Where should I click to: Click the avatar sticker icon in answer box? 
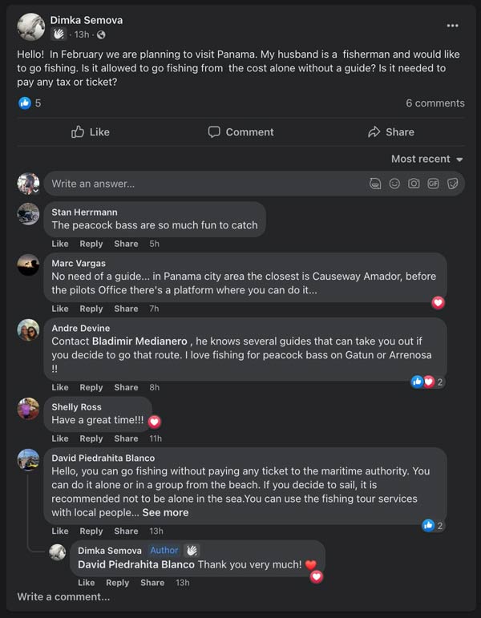[375, 184]
